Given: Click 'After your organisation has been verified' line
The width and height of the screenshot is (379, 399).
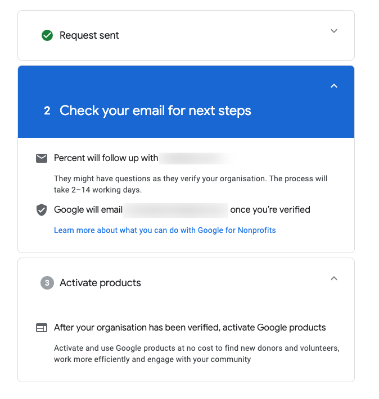Looking at the screenshot, I should [189, 328].
